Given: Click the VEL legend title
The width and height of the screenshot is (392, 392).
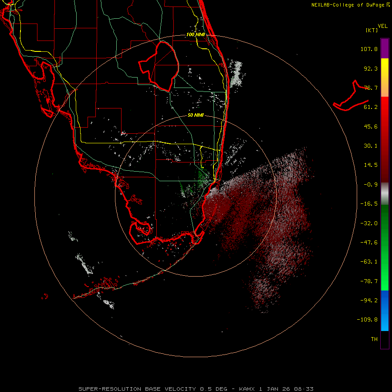Looking at the screenshot, I should click(x=382, y=26).
